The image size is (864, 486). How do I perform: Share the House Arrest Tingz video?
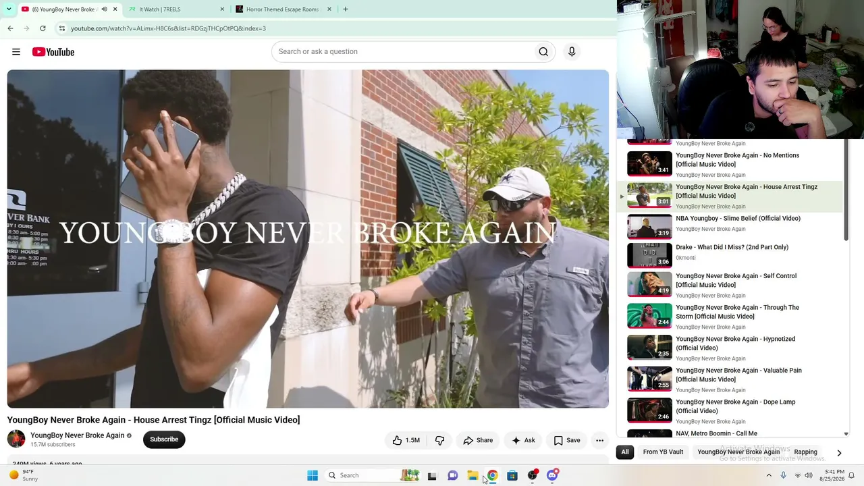[478, 440]
